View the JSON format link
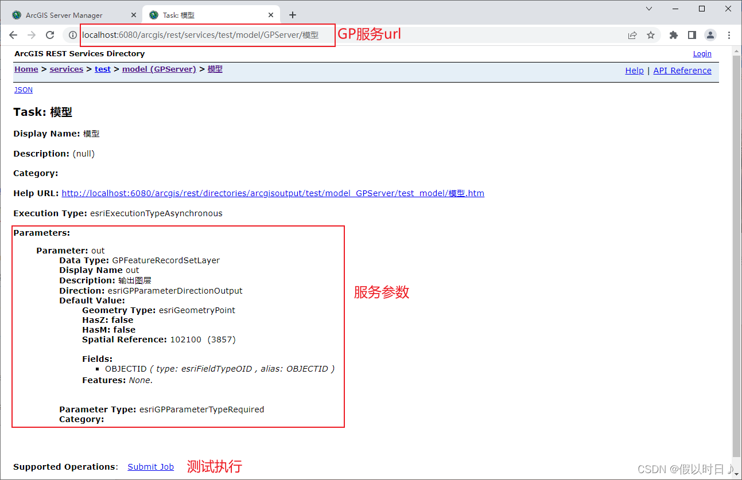This screenshot has width=742, height=480. coord(24,90)
